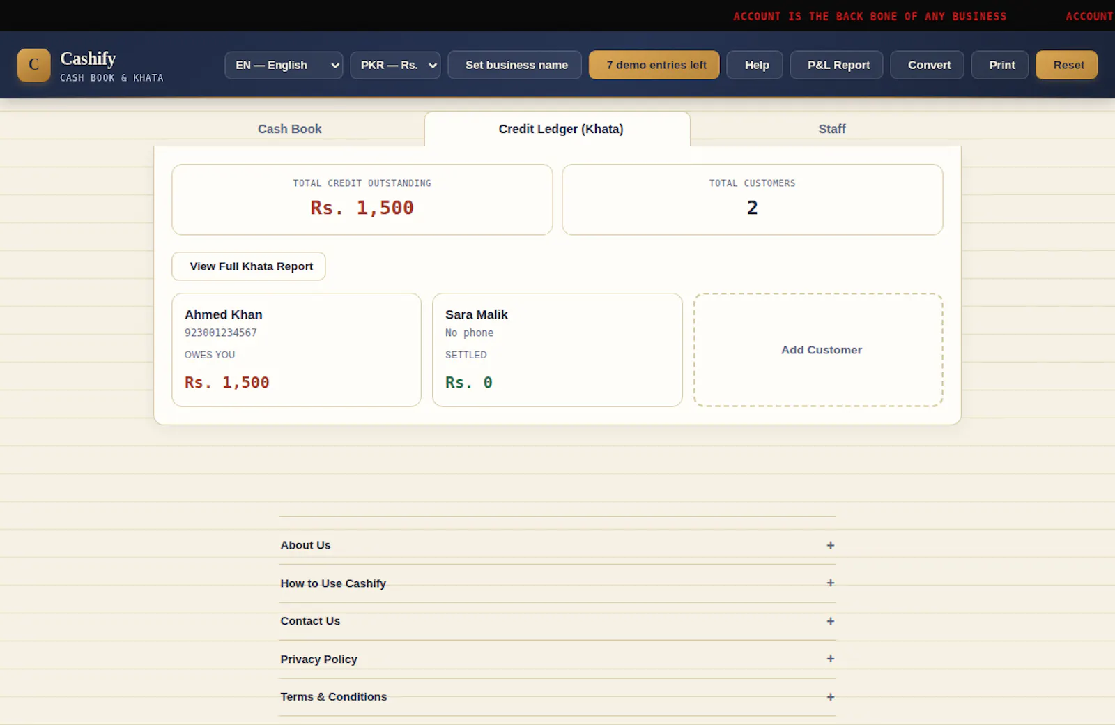
Task: Click plus icon beside Terms & Conditions
Action: [830, 697]
